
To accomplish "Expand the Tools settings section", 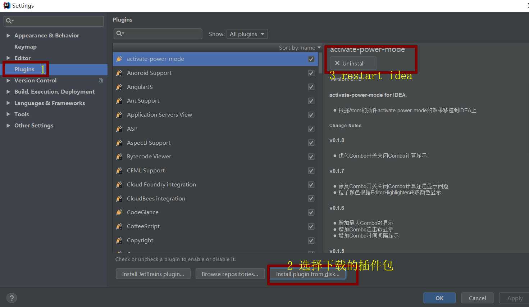I will [x=8, y=114].
